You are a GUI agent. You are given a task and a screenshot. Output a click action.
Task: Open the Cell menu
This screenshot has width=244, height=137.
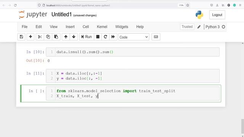(86, 27)
